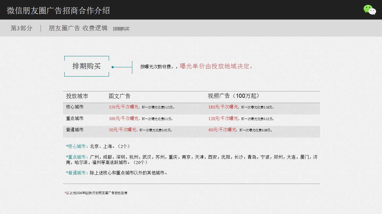This screenshot has width=382, height=214.
Task: Click the 排期购买 breadcrumb label
Action: (x=121, y=29)
